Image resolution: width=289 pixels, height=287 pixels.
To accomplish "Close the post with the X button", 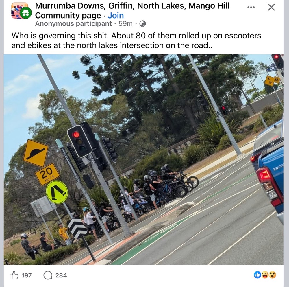I will pyautogui.click(x=271, y=8).
